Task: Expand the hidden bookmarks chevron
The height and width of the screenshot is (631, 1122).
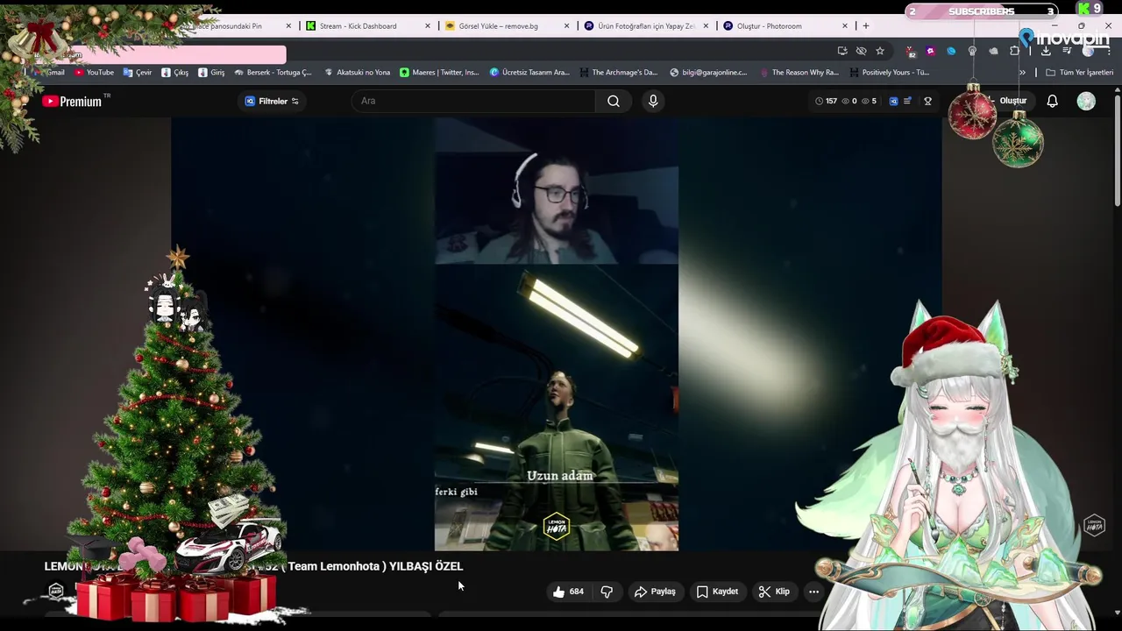Action: (1022, 73)
